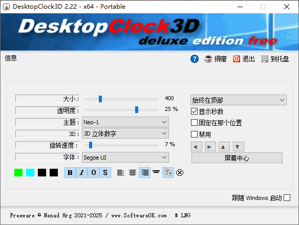Move clock left with left arrow button
299x225 pixels.
[197, 147]
